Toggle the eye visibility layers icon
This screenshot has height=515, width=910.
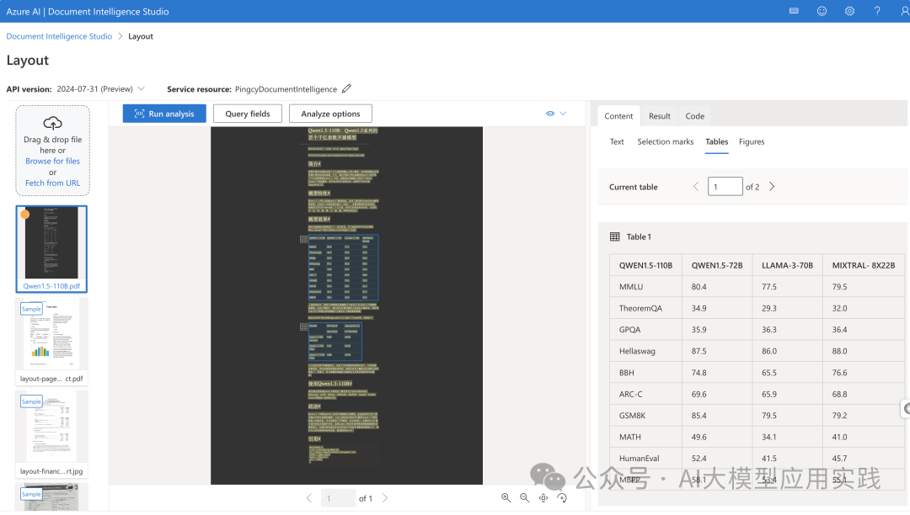point(550,114)
